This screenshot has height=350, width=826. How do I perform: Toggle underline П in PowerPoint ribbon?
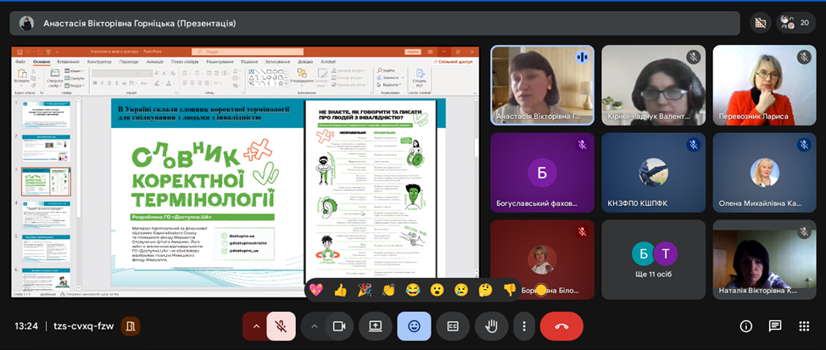109,83
